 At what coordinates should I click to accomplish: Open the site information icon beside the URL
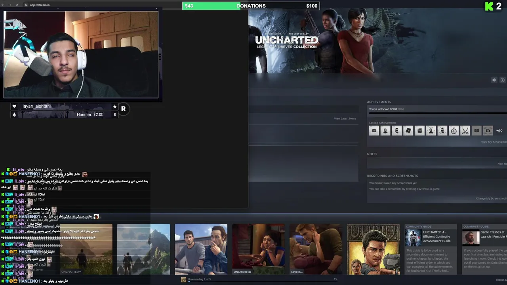(26, 5)
